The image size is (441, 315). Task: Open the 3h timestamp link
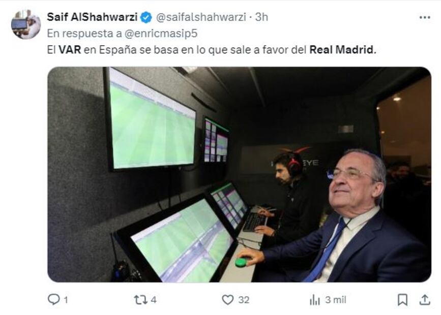click(261, 17)
